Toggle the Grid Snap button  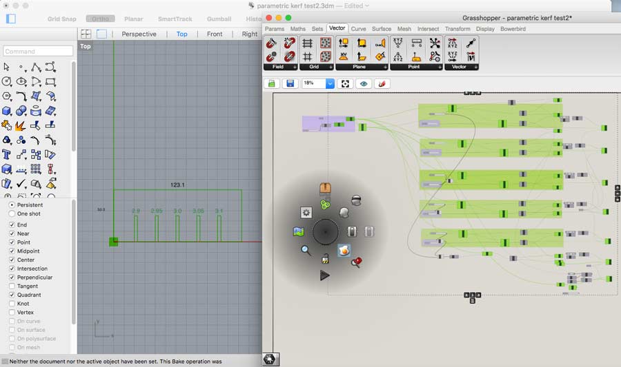[x=62, y=19]
